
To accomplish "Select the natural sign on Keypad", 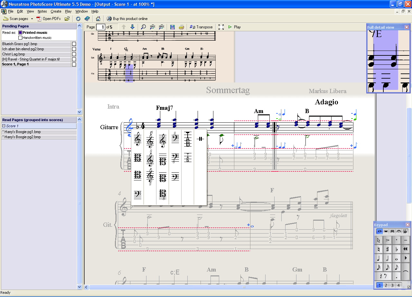I will point(379,249).
